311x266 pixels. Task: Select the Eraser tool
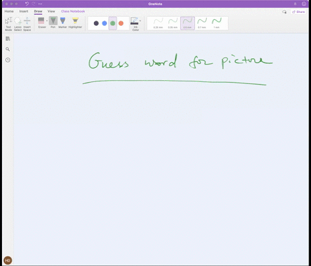coord(41,23)
